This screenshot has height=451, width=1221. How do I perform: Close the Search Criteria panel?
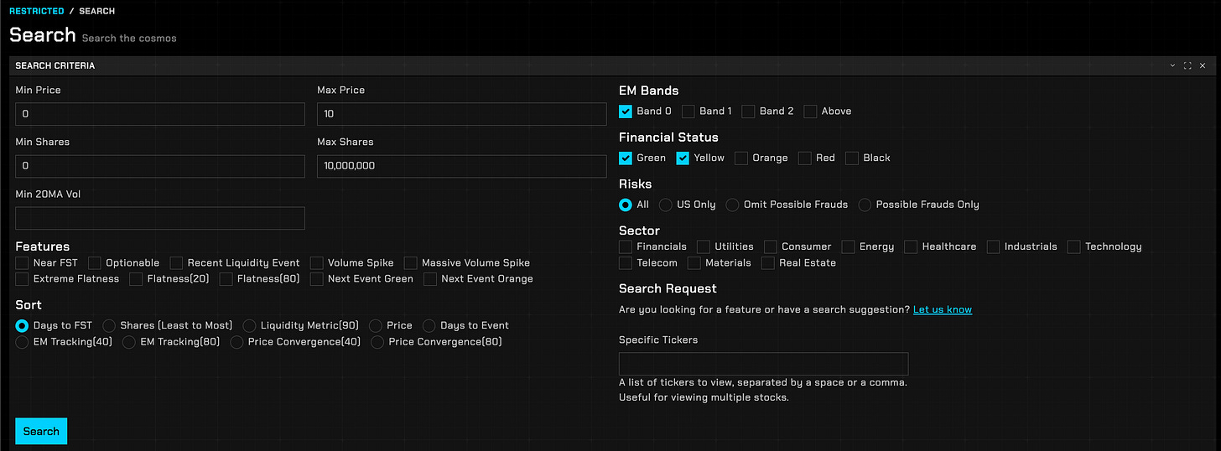pyautogui.click(x=1203, y=65)
